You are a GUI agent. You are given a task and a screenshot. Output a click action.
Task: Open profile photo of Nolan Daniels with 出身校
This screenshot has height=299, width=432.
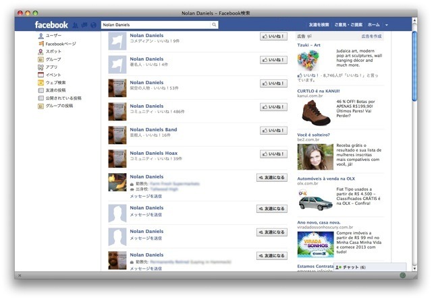(x=117, y=182)
